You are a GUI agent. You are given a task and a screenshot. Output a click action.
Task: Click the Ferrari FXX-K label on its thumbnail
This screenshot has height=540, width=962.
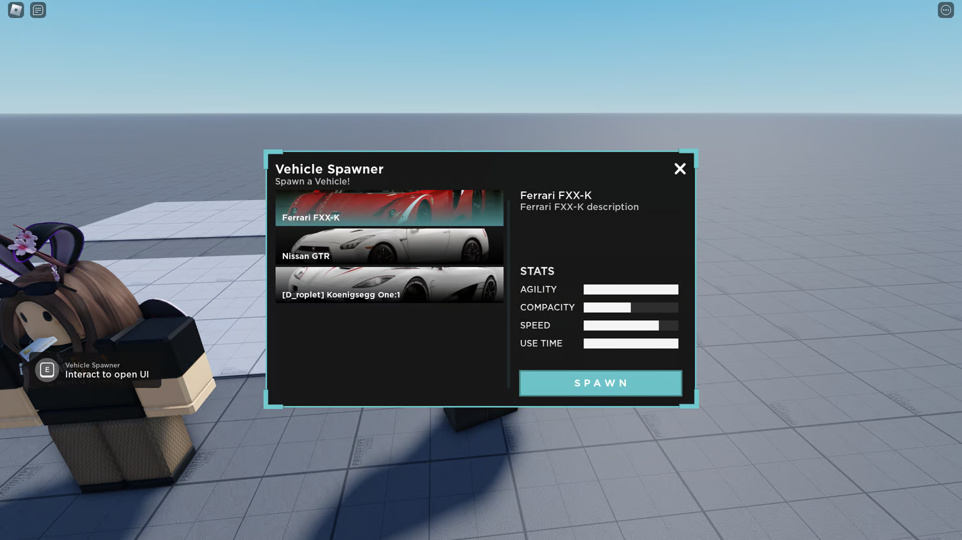[310, 217]
